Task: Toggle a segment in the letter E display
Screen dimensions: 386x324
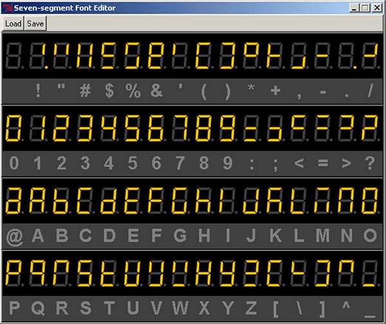Action: pyautogui.click(x=133, y=201)
